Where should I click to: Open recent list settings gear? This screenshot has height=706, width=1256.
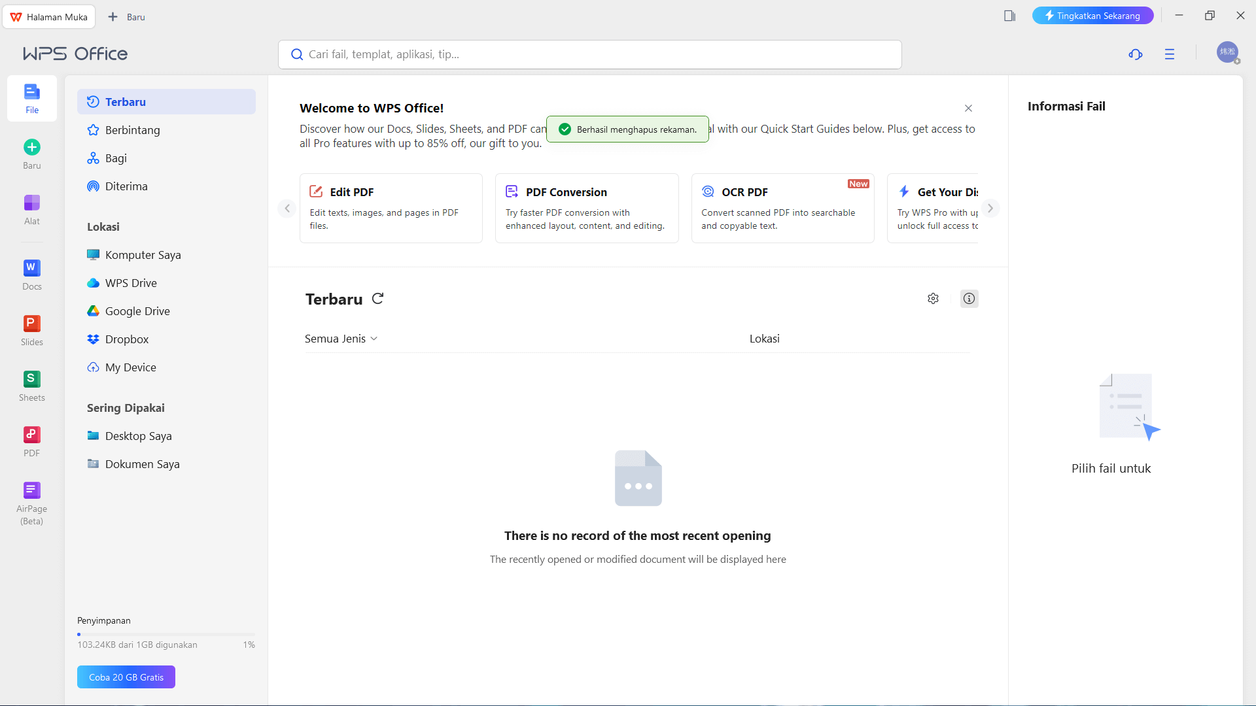(933, 299)
